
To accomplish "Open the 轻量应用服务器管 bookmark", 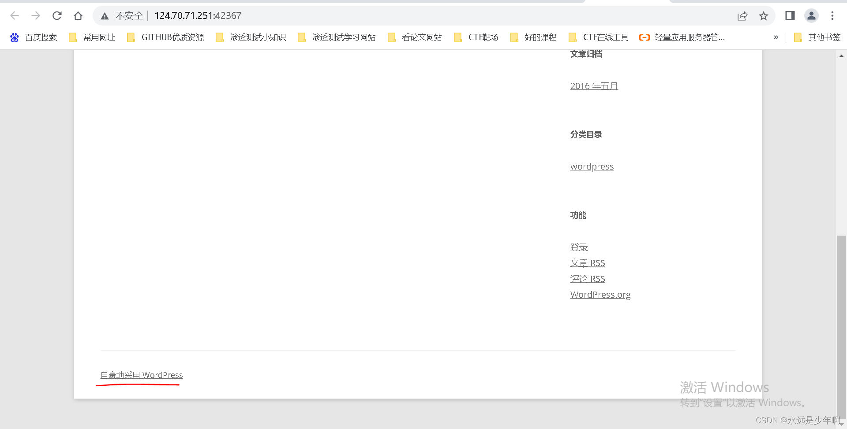I will click(682, 37).
